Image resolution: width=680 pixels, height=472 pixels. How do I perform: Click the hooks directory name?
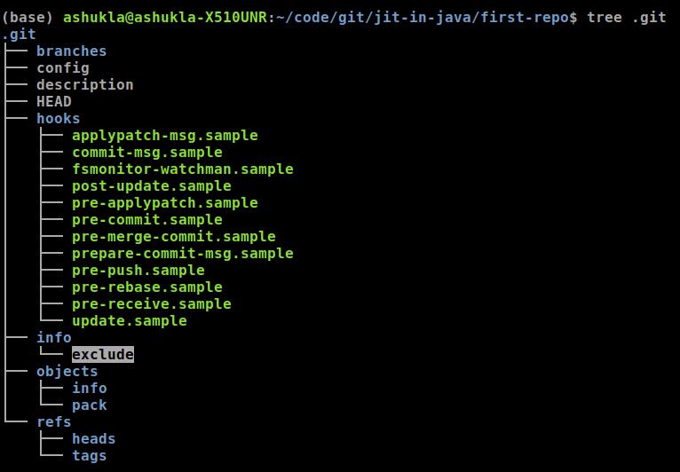pos(58,119)
